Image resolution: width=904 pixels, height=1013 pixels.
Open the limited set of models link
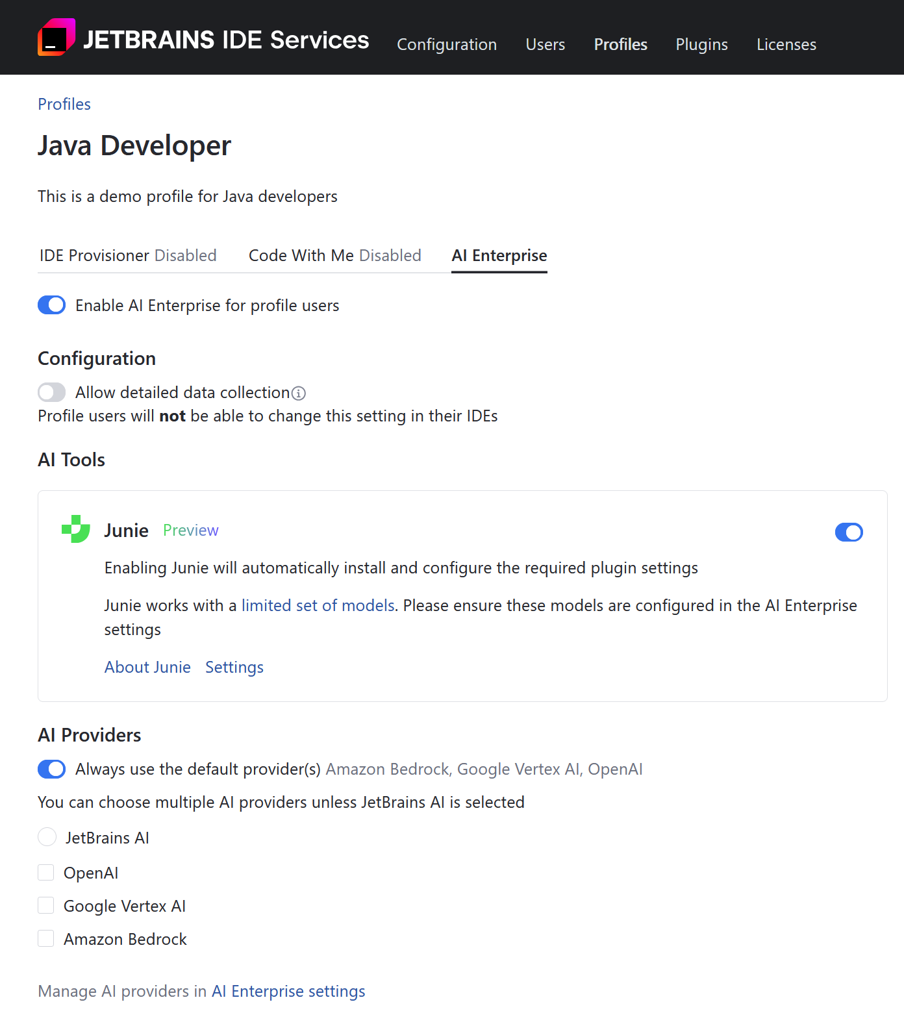click(x=318, y=605)
